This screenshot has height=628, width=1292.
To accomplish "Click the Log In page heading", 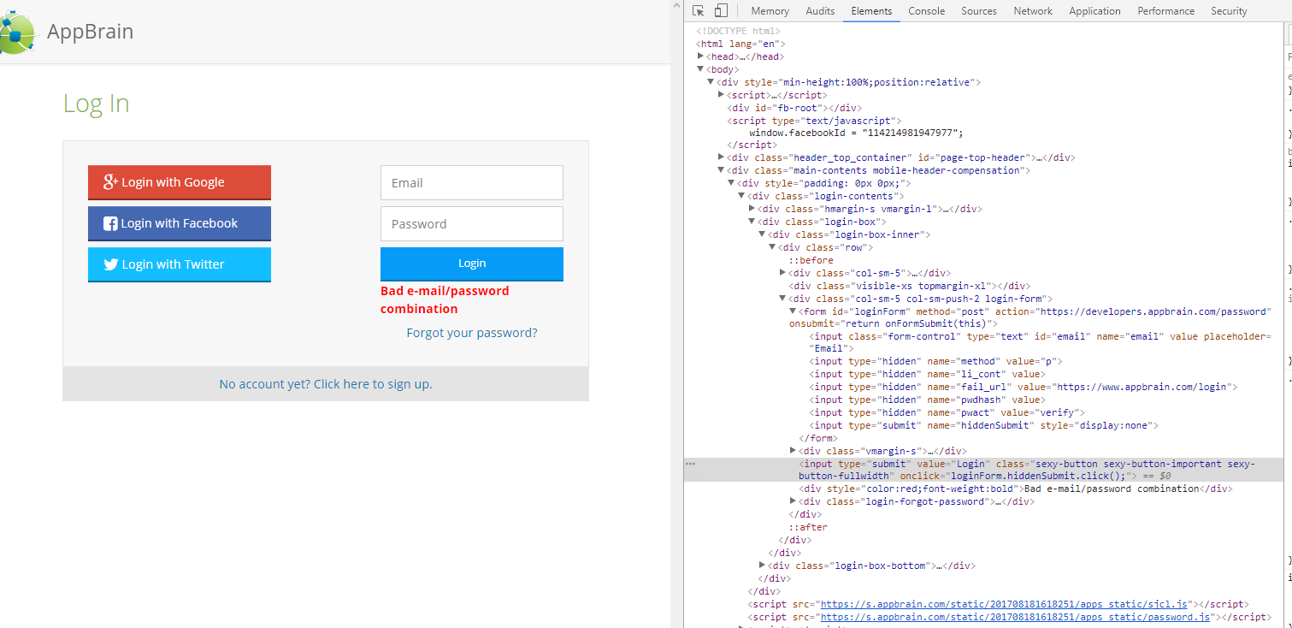I will (x=97, y=104).
